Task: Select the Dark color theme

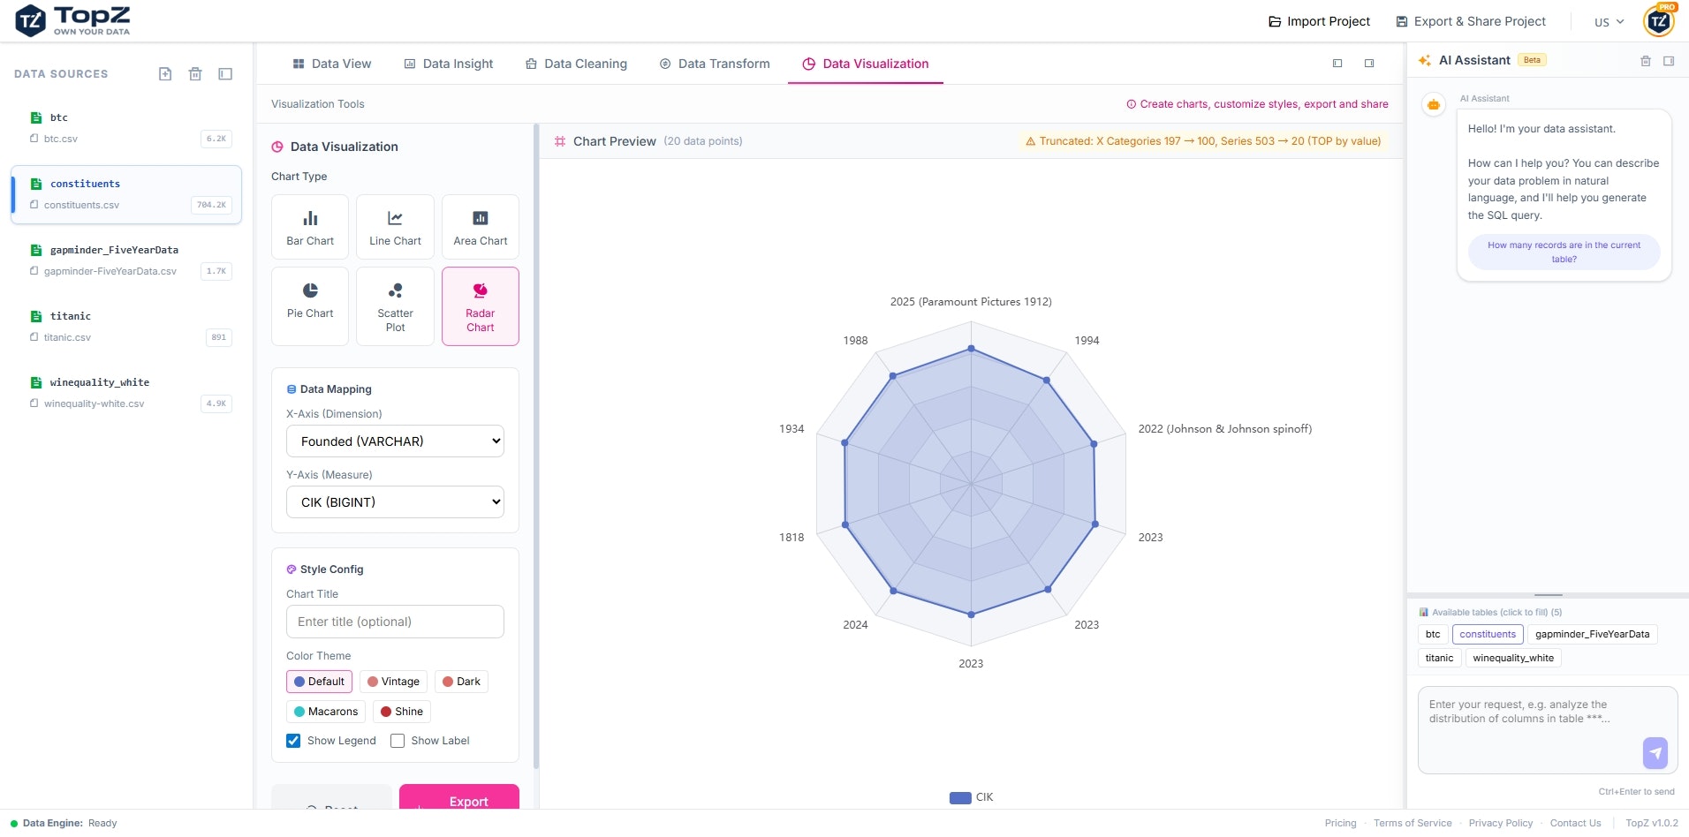Action: click(460, 681)
